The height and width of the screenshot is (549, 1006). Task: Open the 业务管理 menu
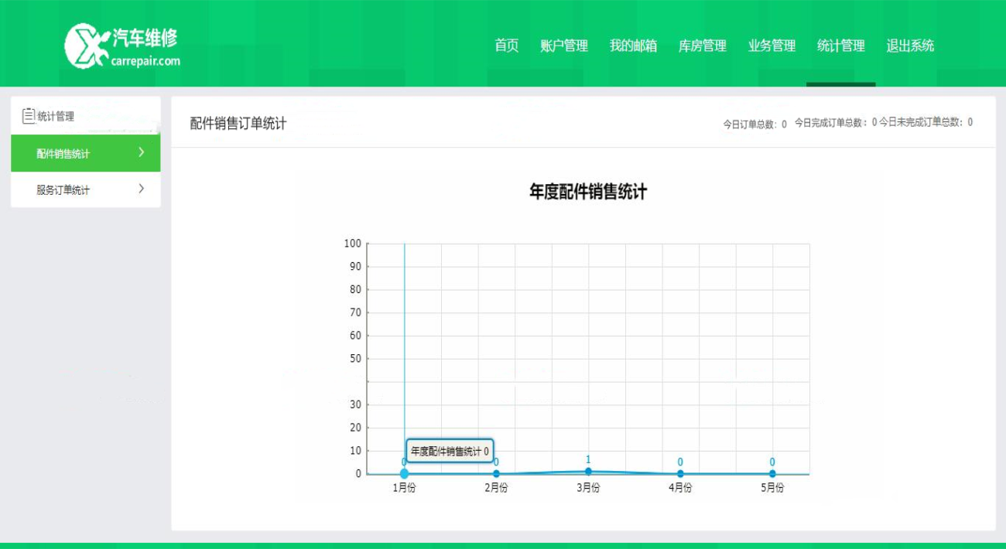tap(772, 46)
